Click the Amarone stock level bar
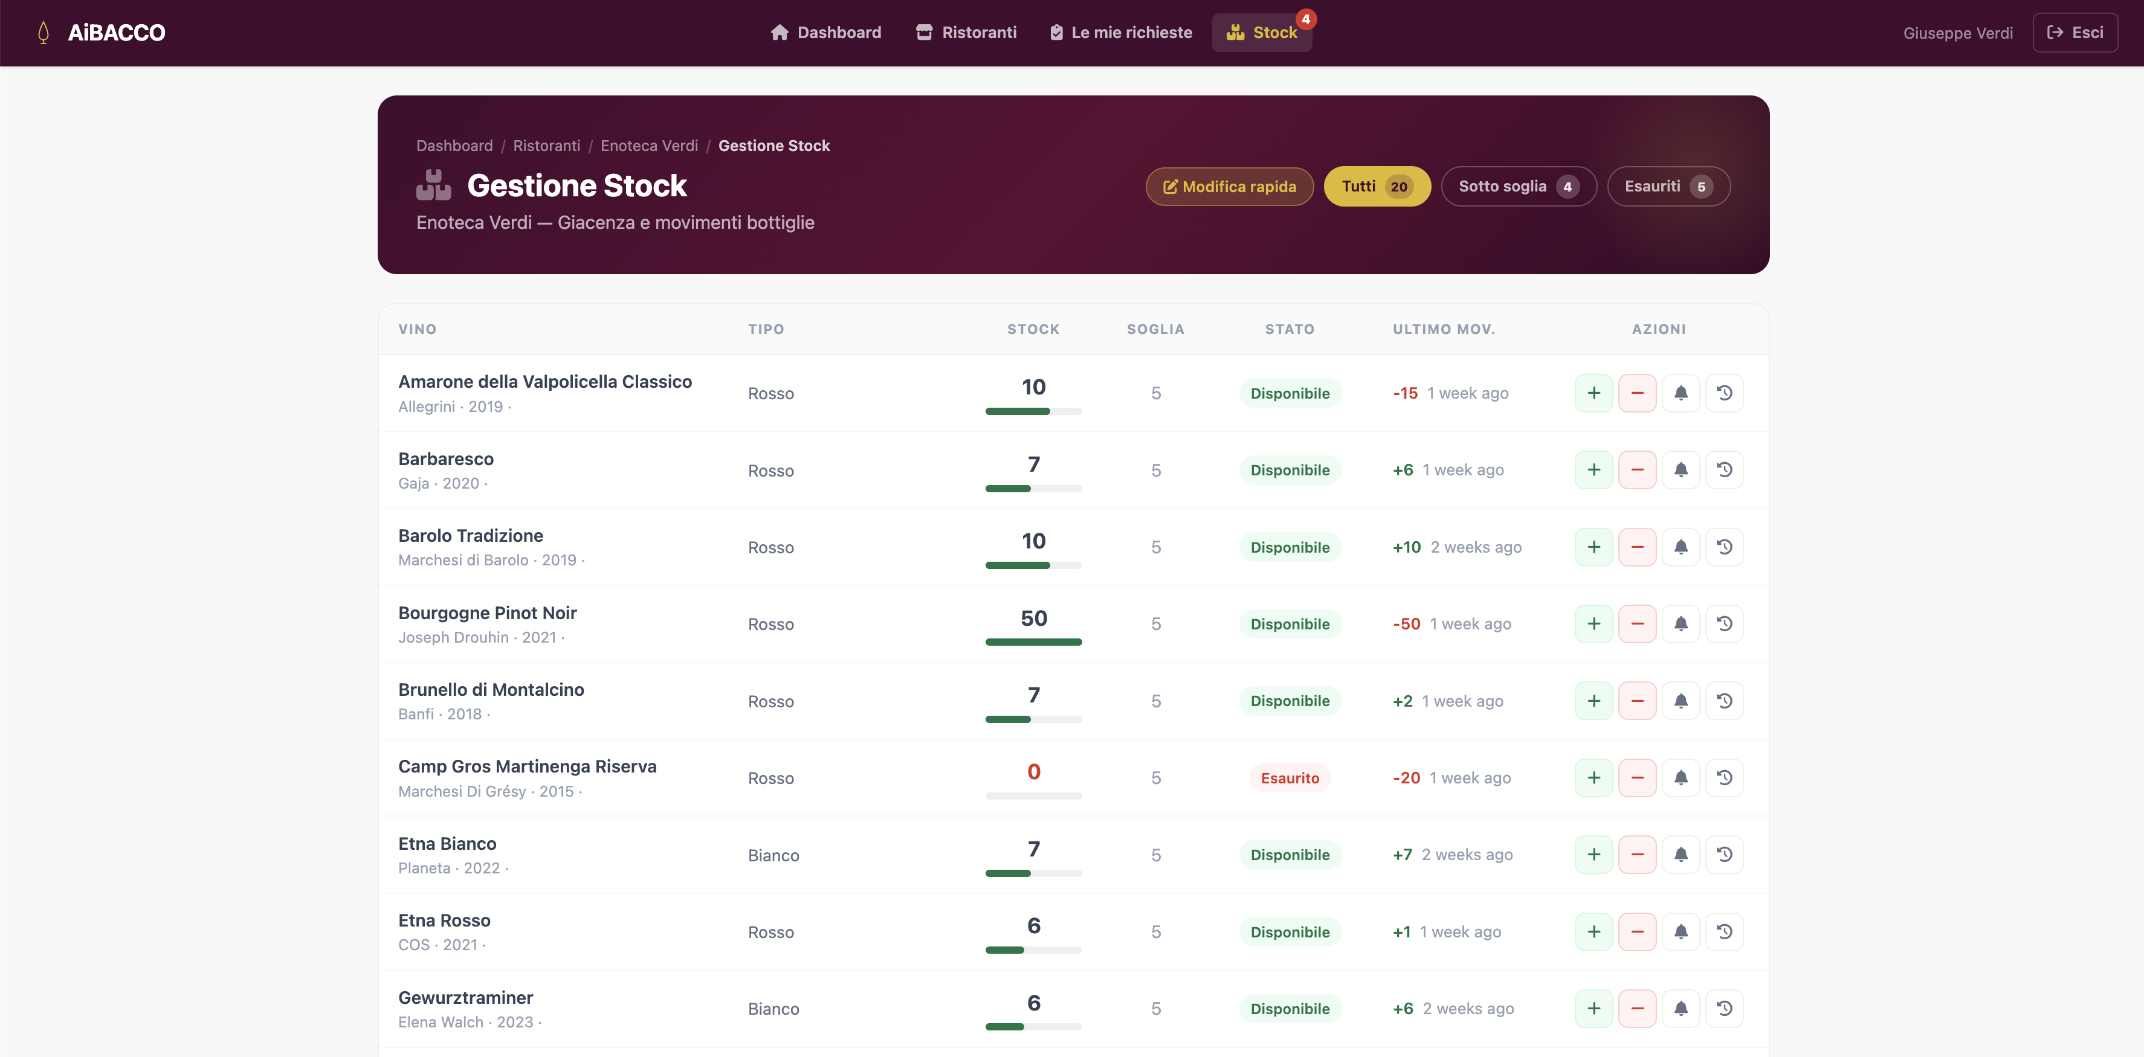 coord(1034,412)
